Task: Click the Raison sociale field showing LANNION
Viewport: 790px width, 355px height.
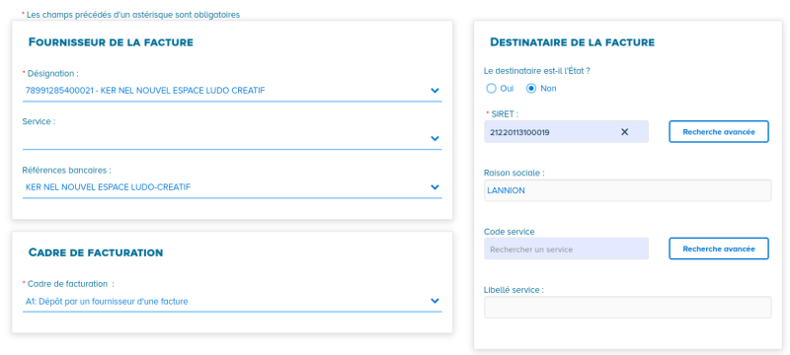Action: tap(628, 190)
